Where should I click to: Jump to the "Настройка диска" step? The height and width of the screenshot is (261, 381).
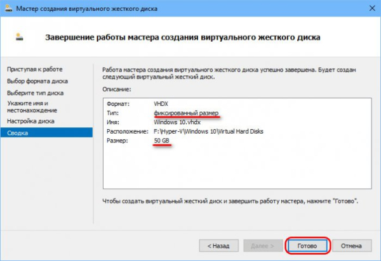click(x=30, y=120)
